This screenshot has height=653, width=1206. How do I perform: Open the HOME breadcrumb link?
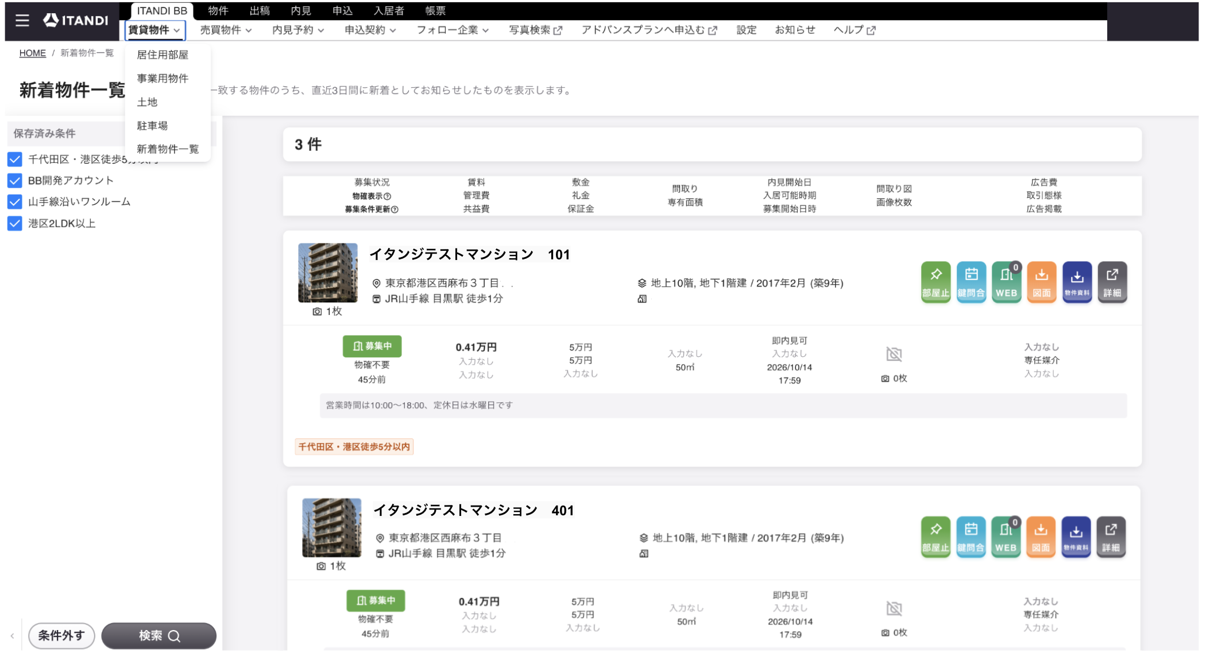click(x=32, y=53)
